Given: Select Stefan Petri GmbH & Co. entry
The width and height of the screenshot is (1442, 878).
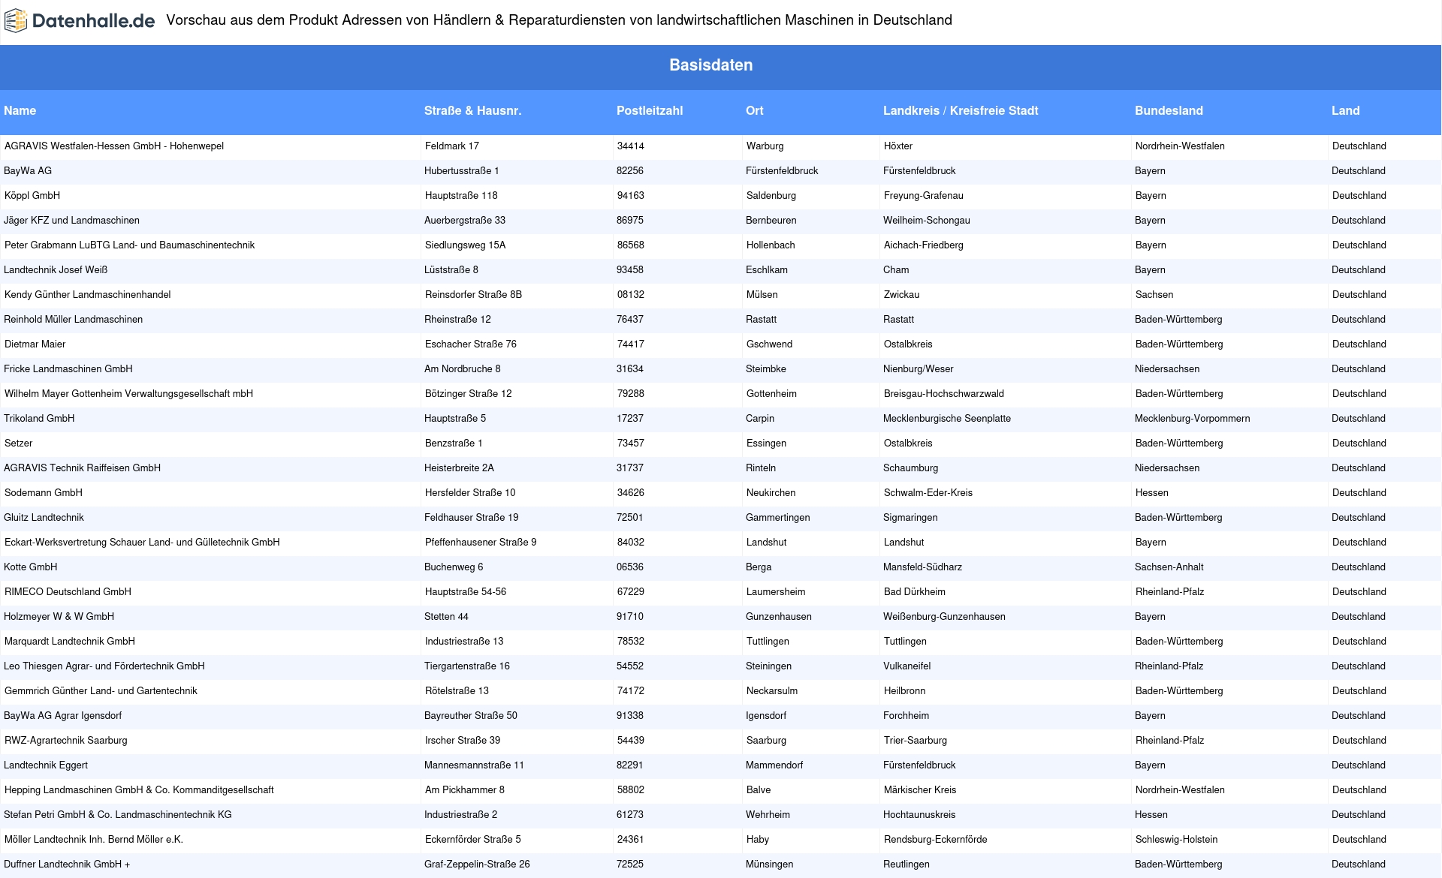Looking at the screenshot, I should coord(118,815).
